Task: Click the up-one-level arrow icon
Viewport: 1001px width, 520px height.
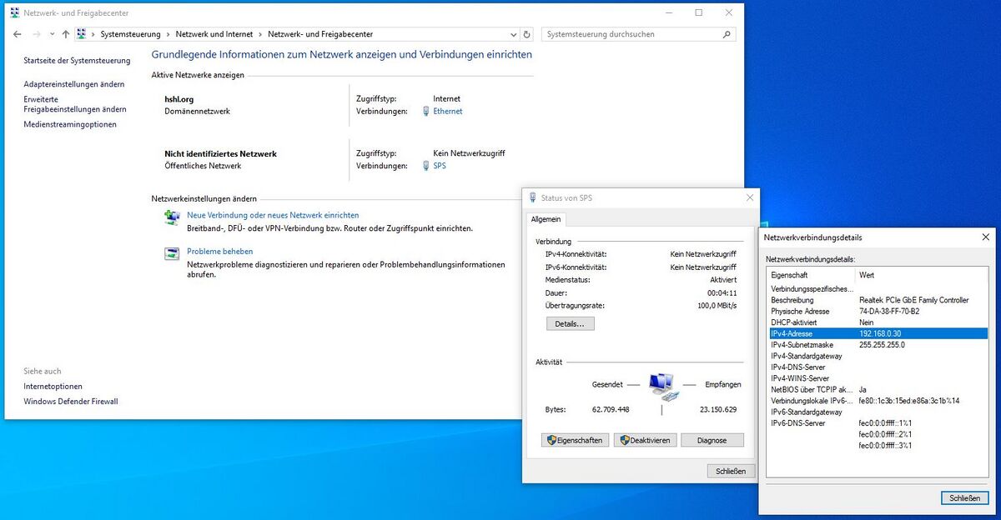Action: (x=65, y=34)
